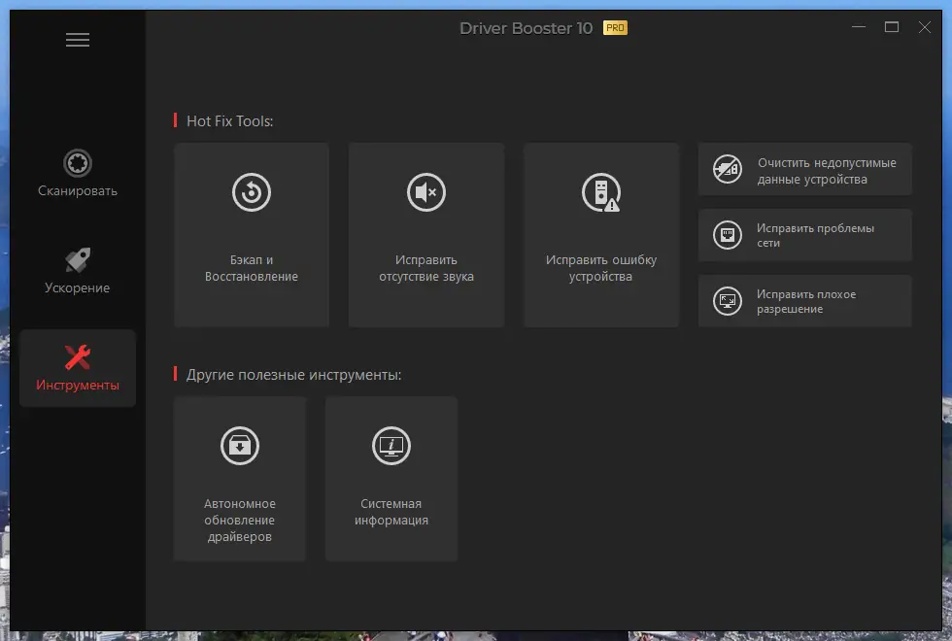952x641 pixels.
Task: Switch to the Сканировать tab label
Action: (78, 190)
